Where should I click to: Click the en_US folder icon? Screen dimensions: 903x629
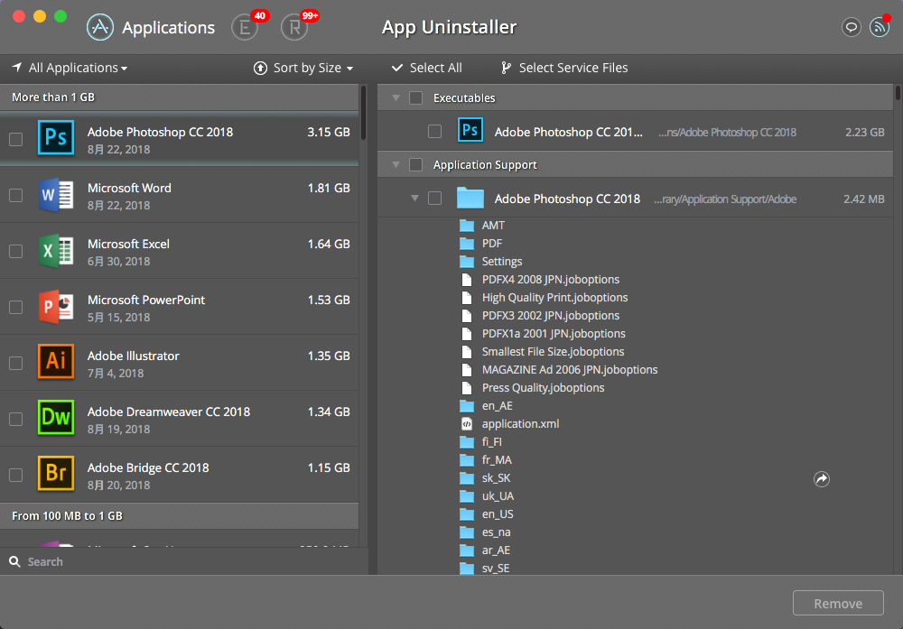point(467,513)
